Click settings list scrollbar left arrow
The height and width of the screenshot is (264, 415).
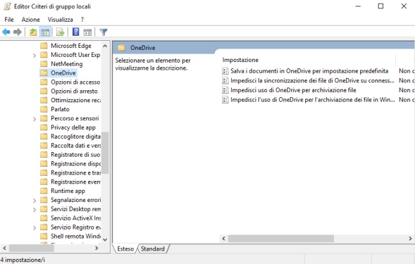pyautogui.click(x=224, y=238)
